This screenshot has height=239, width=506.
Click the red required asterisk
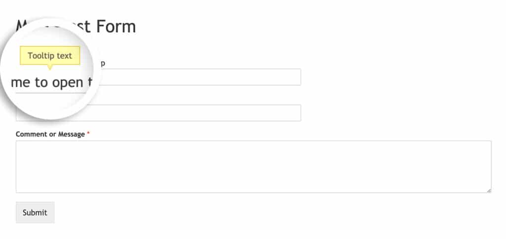click(x=88, y=134)
